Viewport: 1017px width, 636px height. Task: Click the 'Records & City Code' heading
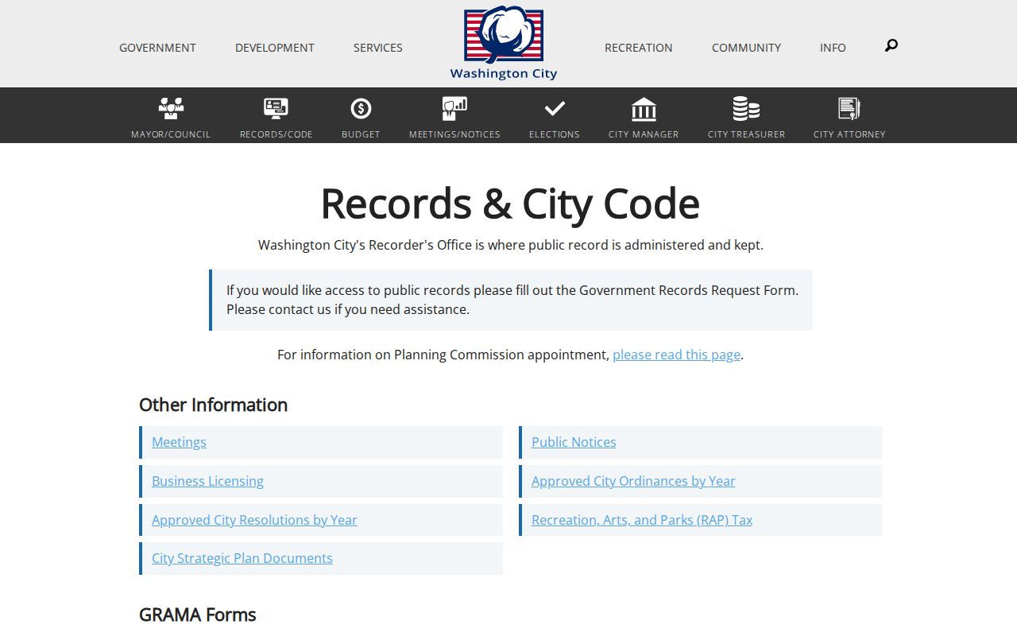[x=510, y=204]
